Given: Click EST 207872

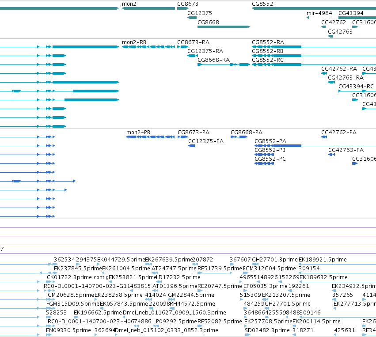Looking at the screenshot, I should pos(203,260).
